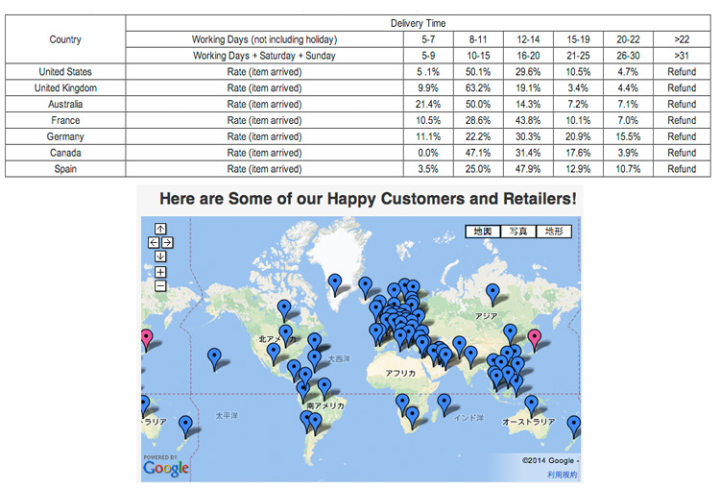Screen dimensions: 720x489
Task: Click the pan down arrow on map
Action: 160,256
